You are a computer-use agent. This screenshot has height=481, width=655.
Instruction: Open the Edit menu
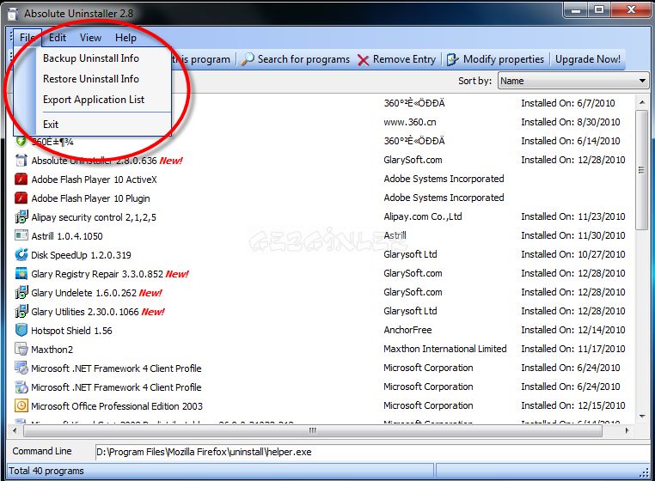[x=58, y=38]
